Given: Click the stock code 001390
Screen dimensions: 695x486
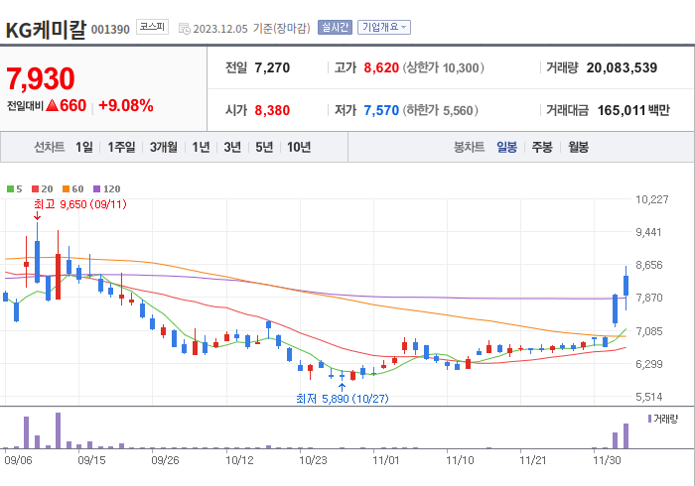Looking at the screenshot, I should [x=110, y=30].
